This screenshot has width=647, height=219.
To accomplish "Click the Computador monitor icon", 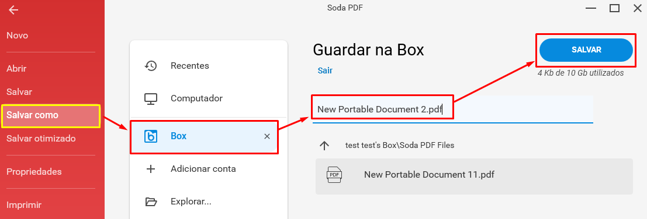I will click(151, 98).
